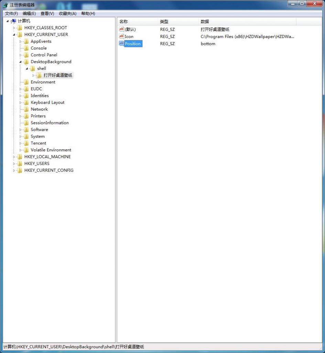Click the Software folder icon
This screenshot has height=353, width=325.
pyautogui.click(x=26, y=130)
